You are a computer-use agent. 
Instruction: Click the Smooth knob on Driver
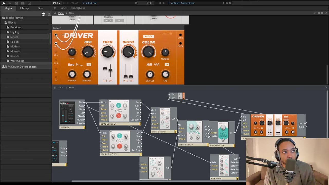point(72,75)
